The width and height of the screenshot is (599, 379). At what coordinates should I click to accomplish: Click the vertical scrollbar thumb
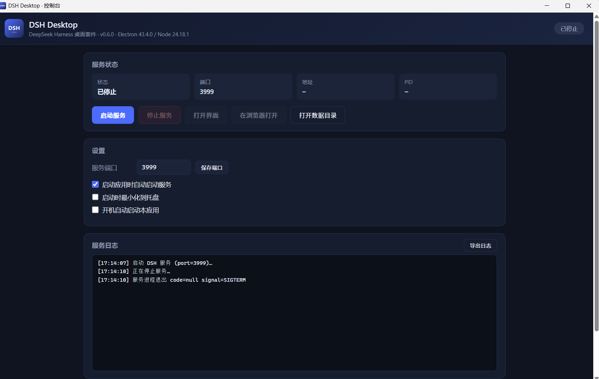596,176
